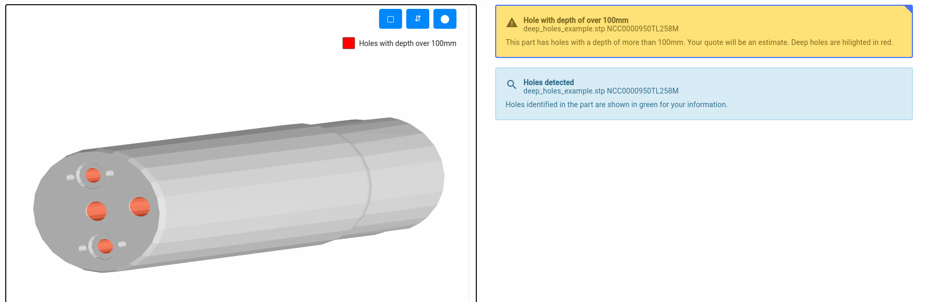Click the up-down arrows flip button
926x302 pixels.
[417, 19]
